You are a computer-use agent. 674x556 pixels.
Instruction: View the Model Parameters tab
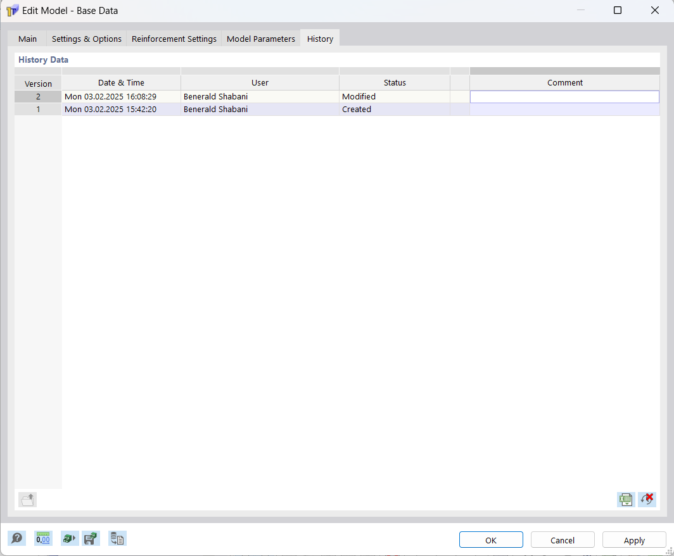point(260,39)
